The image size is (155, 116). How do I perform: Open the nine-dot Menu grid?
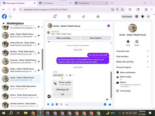point(137,16)
